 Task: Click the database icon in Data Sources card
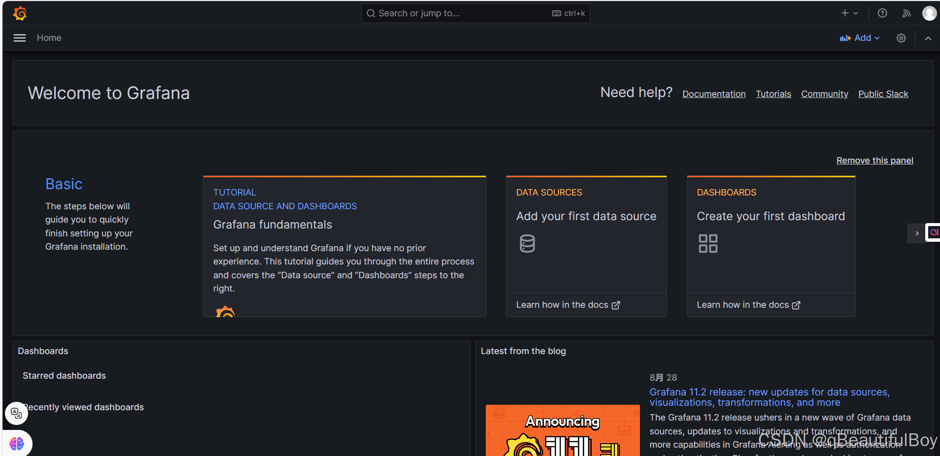pyautogui.click(x=527, y=243)
